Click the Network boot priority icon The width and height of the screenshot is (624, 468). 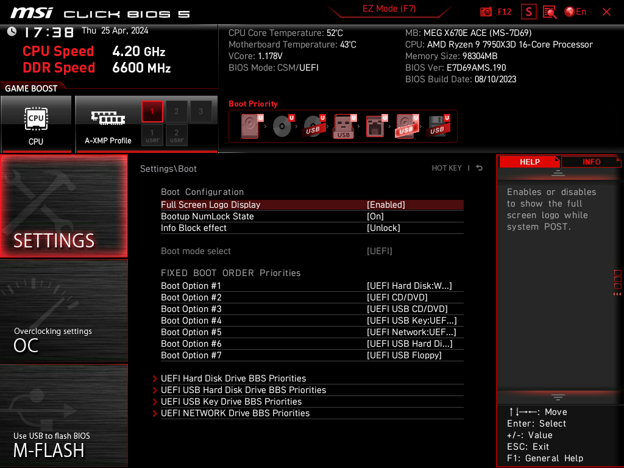coord(376,126)
